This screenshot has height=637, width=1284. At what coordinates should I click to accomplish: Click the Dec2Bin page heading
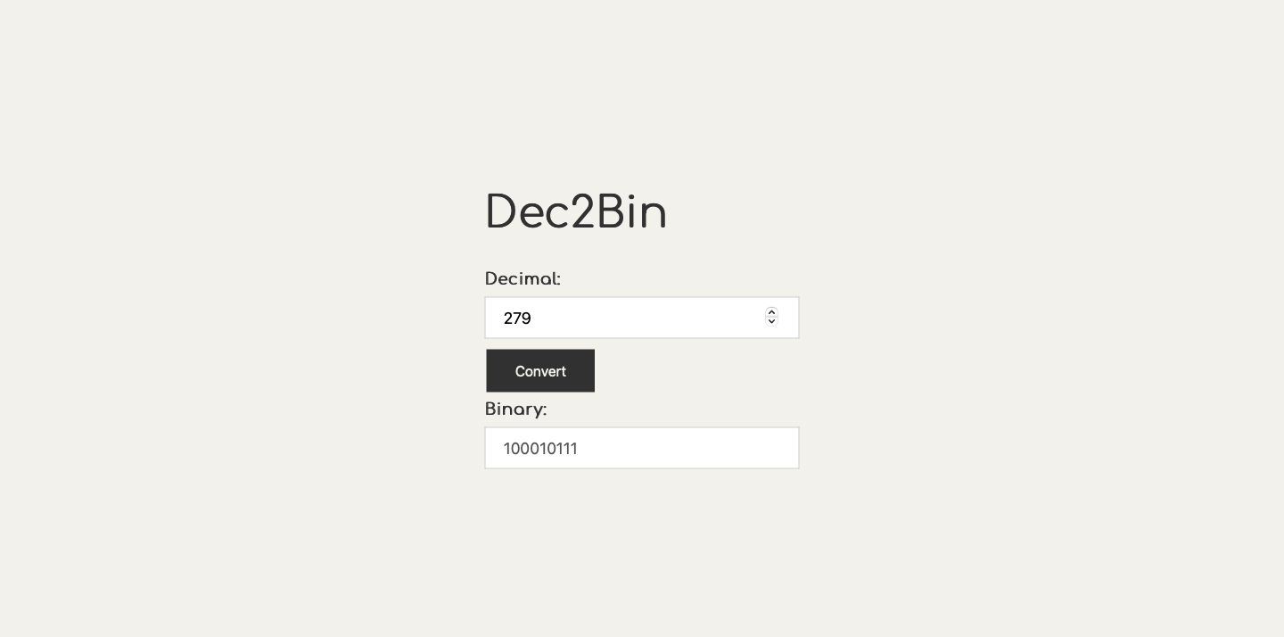(x=576, y=213)
